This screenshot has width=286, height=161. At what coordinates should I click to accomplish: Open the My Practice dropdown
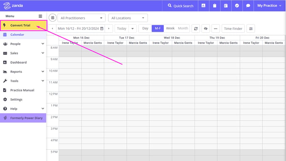[x=269, y=6]
